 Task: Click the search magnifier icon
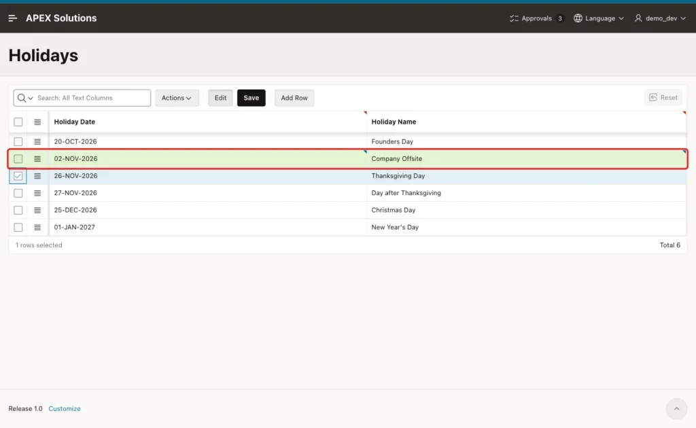21,98
